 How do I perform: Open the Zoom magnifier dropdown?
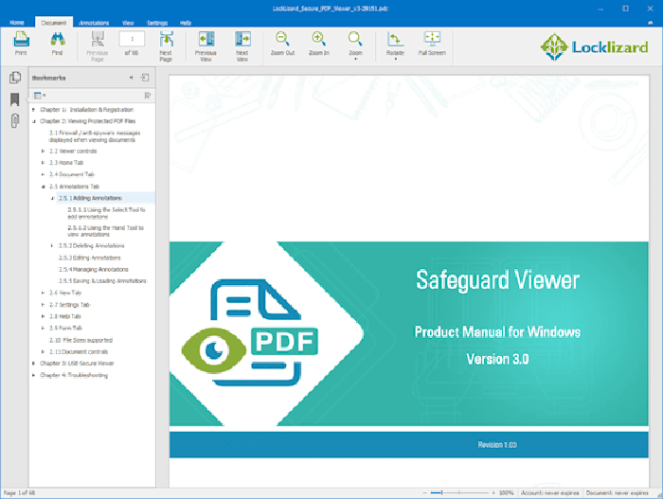tap(355, 45)
